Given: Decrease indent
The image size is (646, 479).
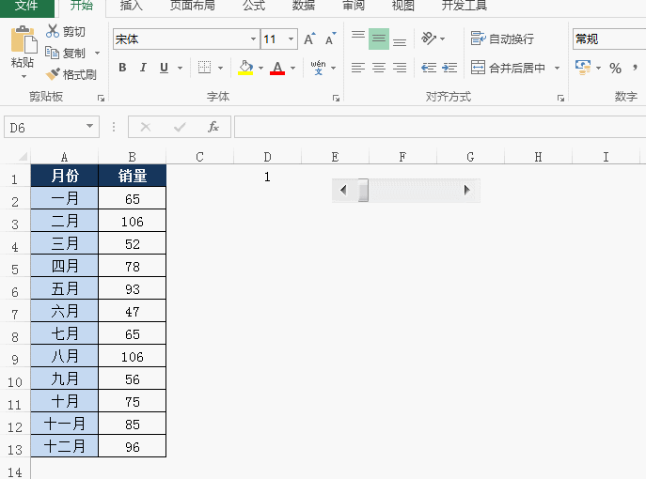Looking at the screenshot, I should tap(429, 68).
